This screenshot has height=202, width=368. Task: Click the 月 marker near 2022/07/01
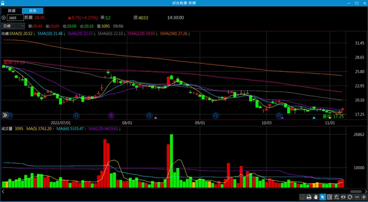pos(76,115)
